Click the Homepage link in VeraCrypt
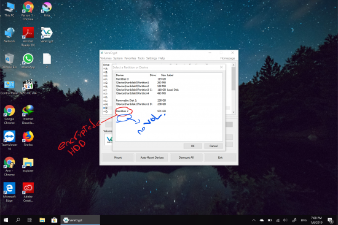Viewport: 338px width, 225px height. coord(227,58)
